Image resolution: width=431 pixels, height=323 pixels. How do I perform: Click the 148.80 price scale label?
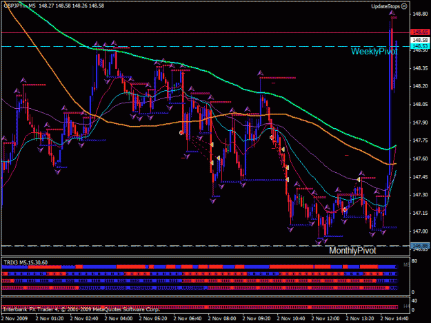[420, 14]
